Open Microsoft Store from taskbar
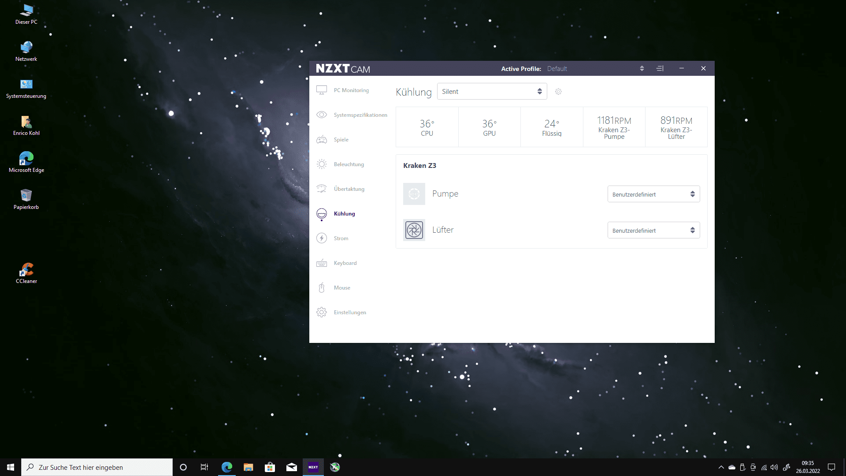 click(270, 467)
